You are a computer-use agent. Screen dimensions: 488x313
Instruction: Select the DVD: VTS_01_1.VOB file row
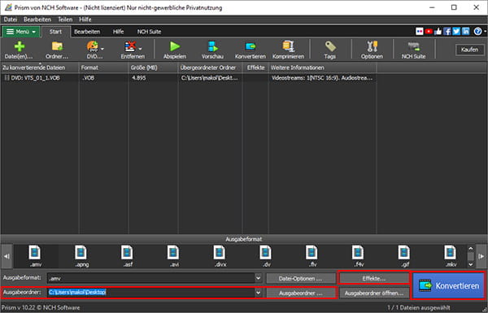(188, 78)
